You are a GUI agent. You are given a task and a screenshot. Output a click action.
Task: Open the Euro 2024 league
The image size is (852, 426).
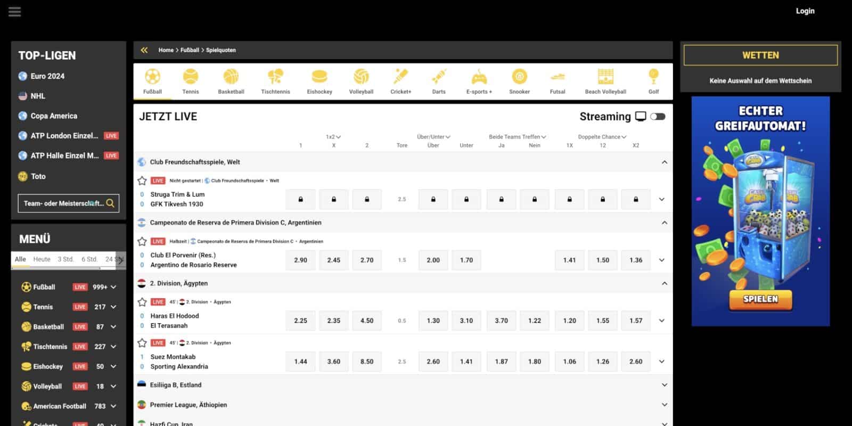pos(47,76)
